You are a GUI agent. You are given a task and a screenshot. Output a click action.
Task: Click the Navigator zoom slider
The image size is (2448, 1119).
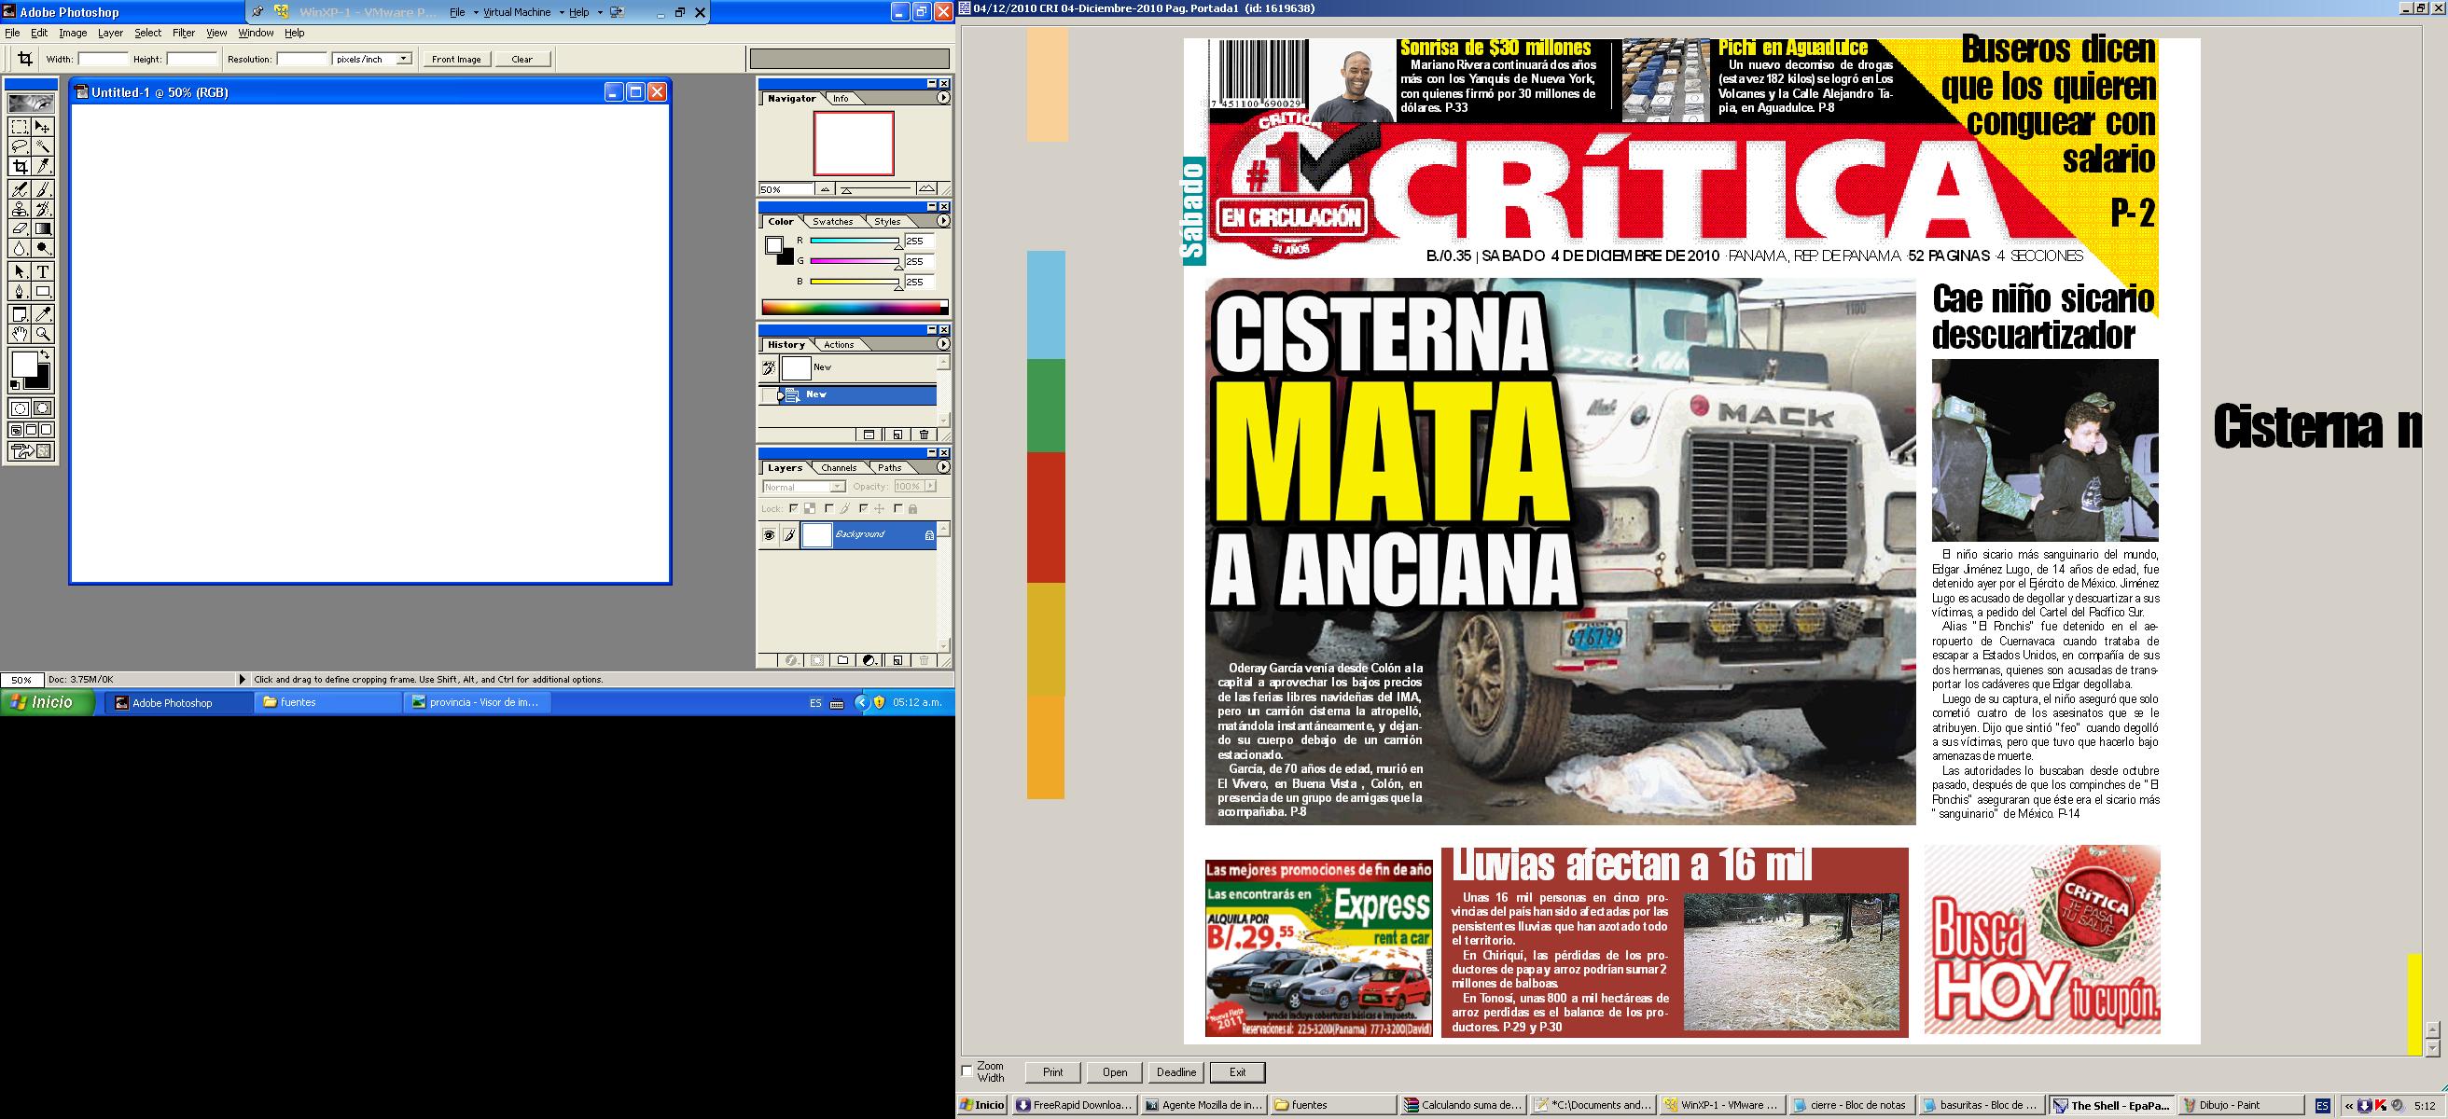click(x=875, y=189)
